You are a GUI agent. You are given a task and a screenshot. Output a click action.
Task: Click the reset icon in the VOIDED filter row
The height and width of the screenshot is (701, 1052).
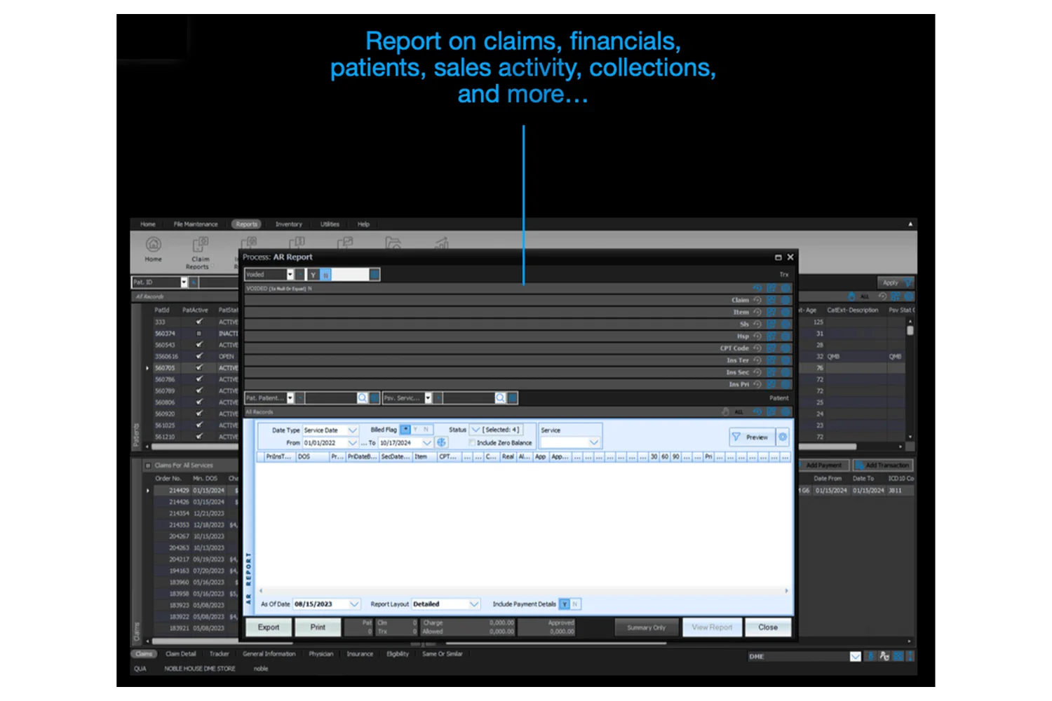[x=757, y=288]
